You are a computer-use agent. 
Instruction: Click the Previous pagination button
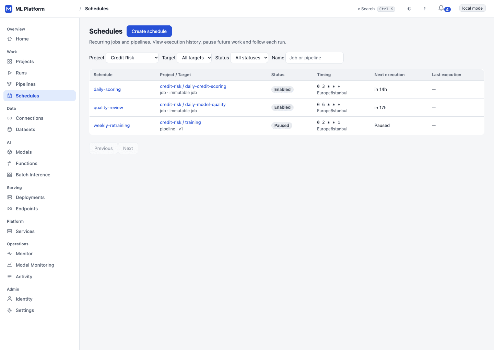coord(104,148)
